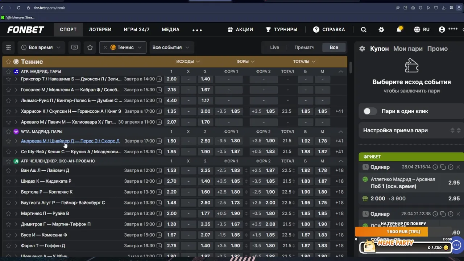Collapse the ATP Мадрид Пары section
464x261 pixels.
[x=341, y=72]
